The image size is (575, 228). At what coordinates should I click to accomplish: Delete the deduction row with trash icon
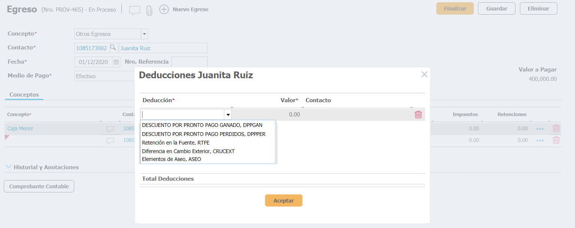418,115
